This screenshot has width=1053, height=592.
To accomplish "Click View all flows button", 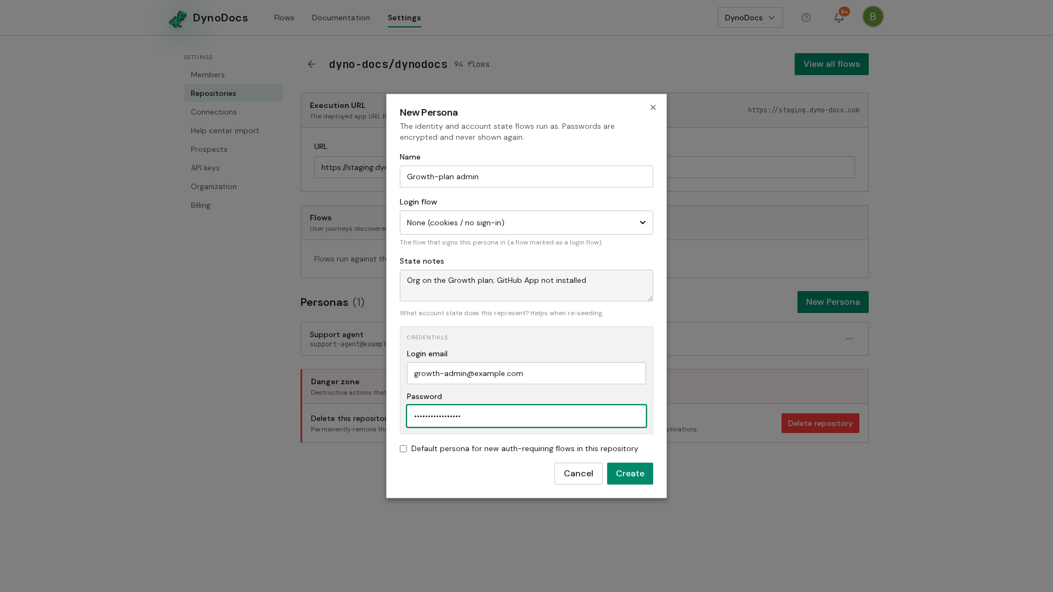I will [831, 64].
